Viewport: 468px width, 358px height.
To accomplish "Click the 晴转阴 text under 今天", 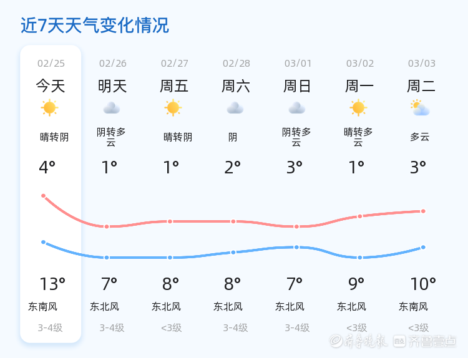I will coord(54,137).
